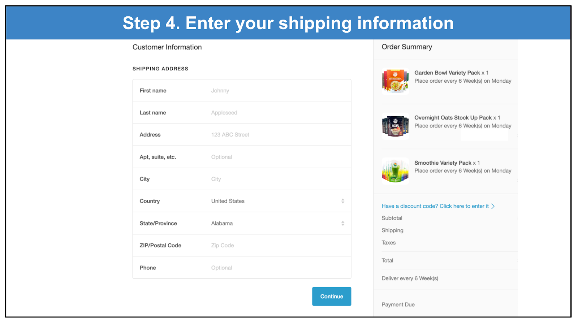Image resolution: width=578 pixels, height=325 pixels.
Task: Click the Country dropdown stepper arrows
Action: click(343, 201)
